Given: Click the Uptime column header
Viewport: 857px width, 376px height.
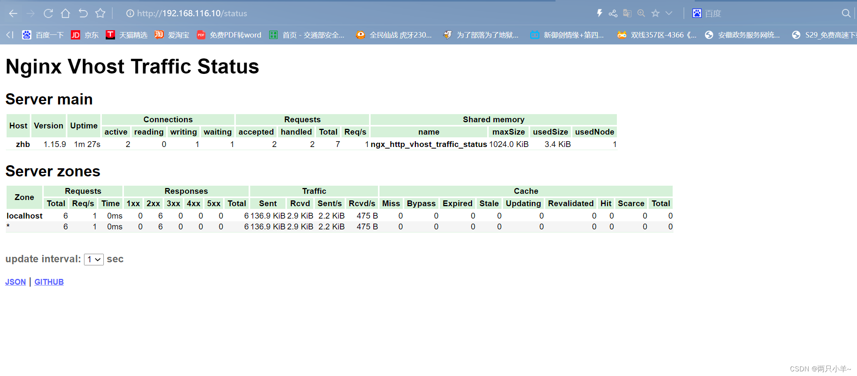Looking at the screenshot, I should pos(84,126).
